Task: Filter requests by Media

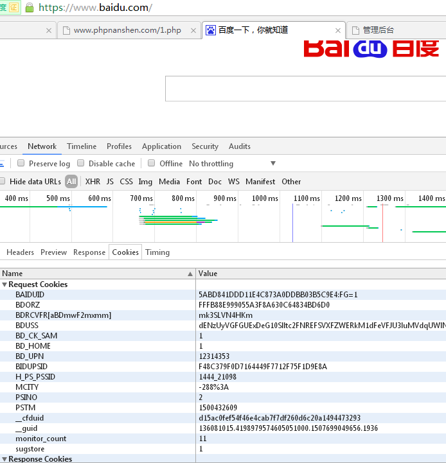Action: (169, 182)
